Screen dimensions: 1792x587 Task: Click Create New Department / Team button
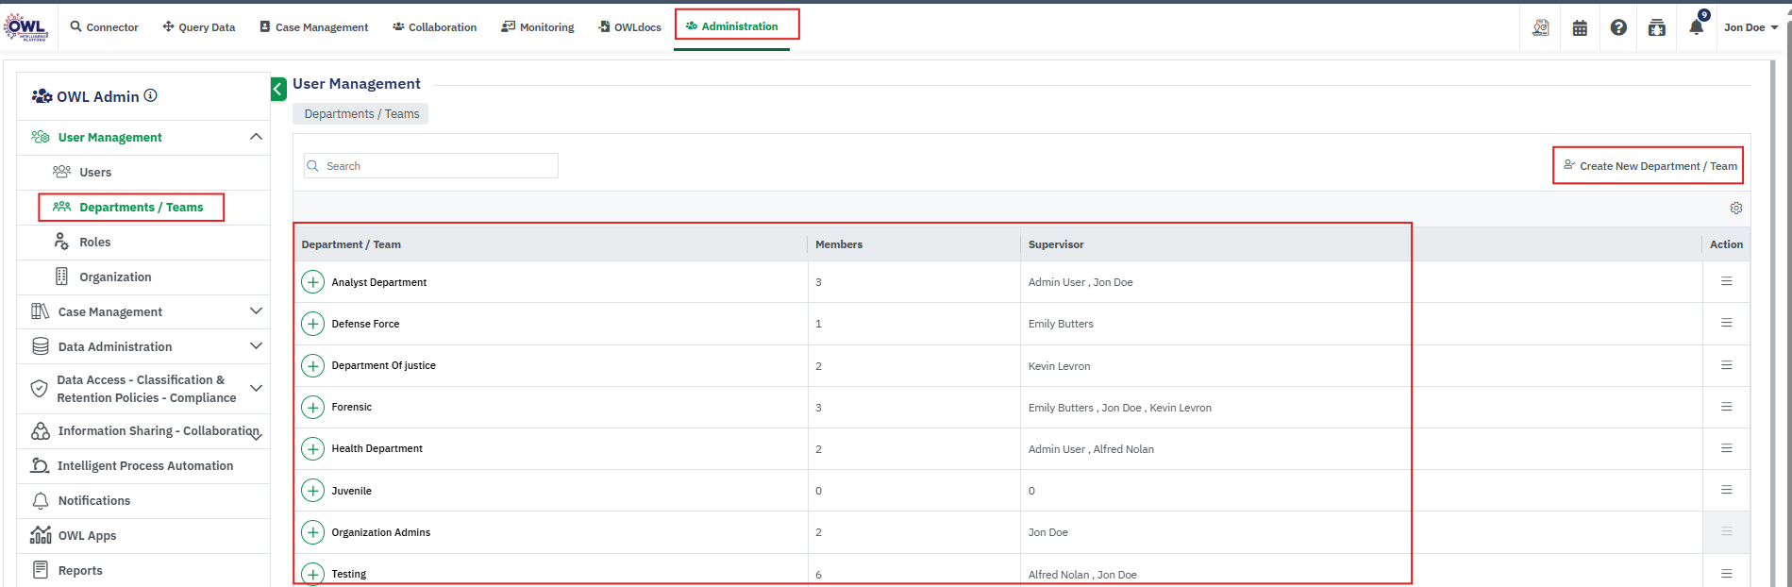pos(1649,166)
